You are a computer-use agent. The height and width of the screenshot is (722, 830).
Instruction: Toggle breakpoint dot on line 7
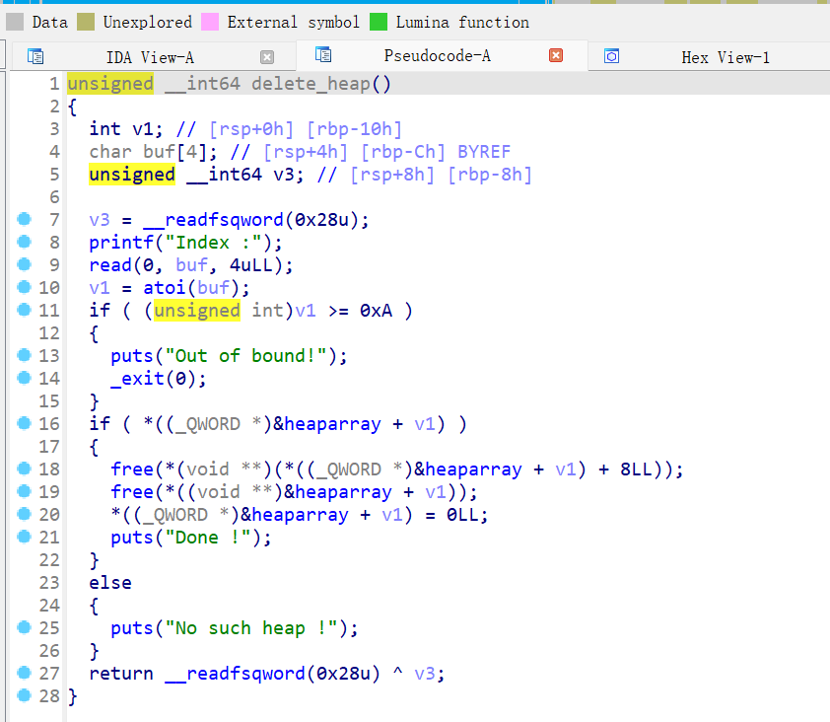click(25, 219)
